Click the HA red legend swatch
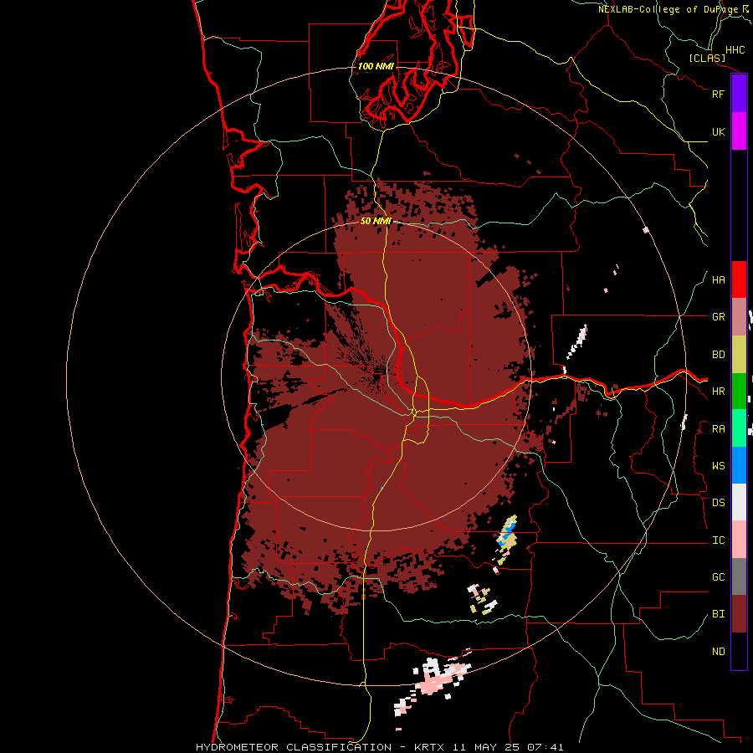753x753 pixels. 739,279
